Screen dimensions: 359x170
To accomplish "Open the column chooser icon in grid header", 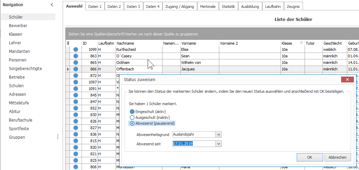I will click(67, 43).
